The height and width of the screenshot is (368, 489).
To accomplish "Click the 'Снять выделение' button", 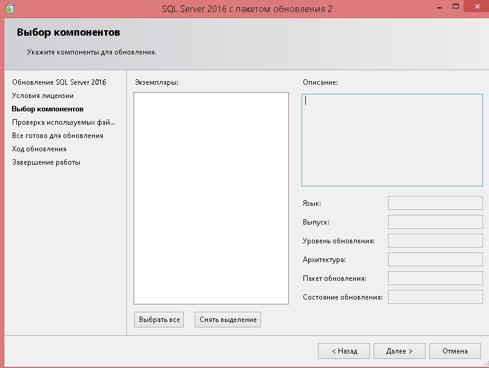I will (228, 320).
